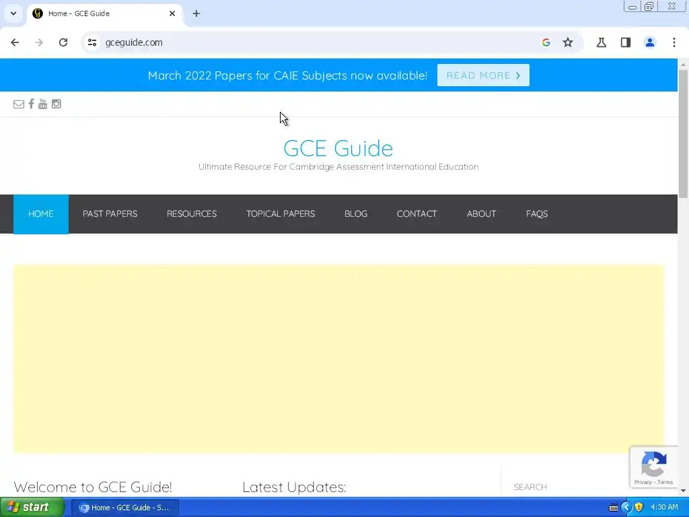689x517 pixels.
Task: Minimize the Chrome window
Action: click(632, 7)
